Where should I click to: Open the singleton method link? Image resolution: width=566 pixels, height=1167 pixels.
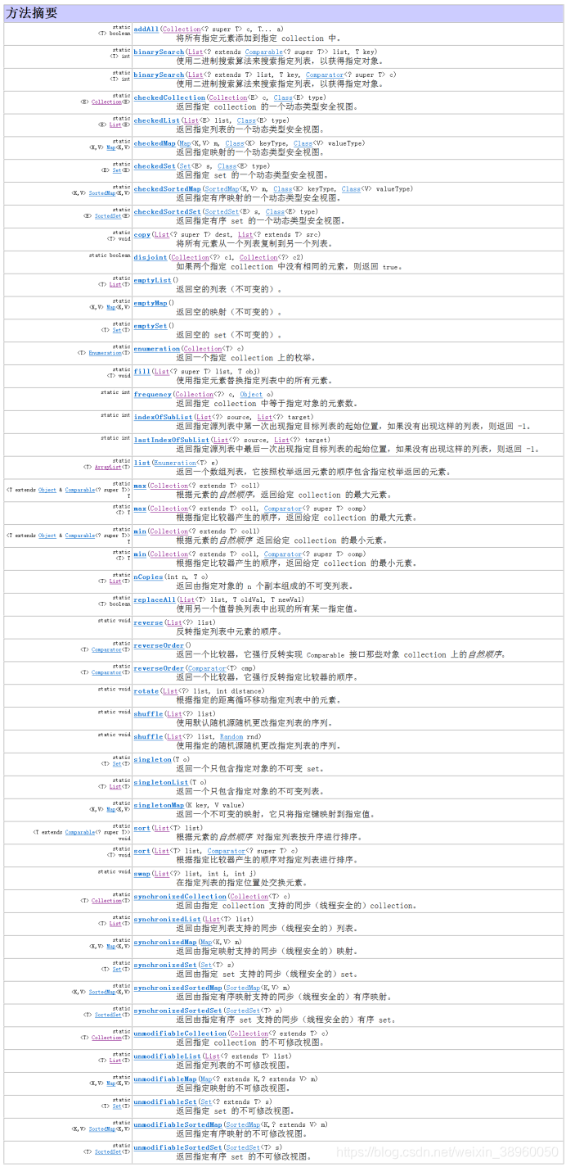coord(152,759)
